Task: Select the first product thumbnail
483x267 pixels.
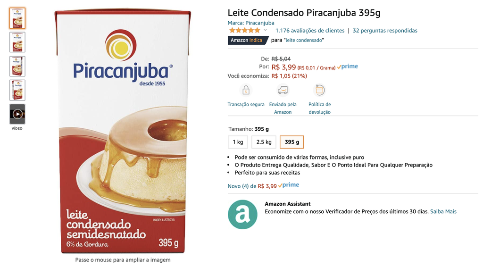Action: (x=17, y=18)
